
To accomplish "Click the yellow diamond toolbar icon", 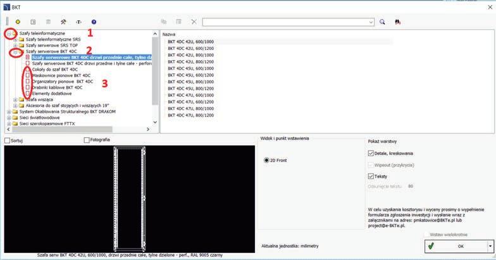I will tap(18, 22).
